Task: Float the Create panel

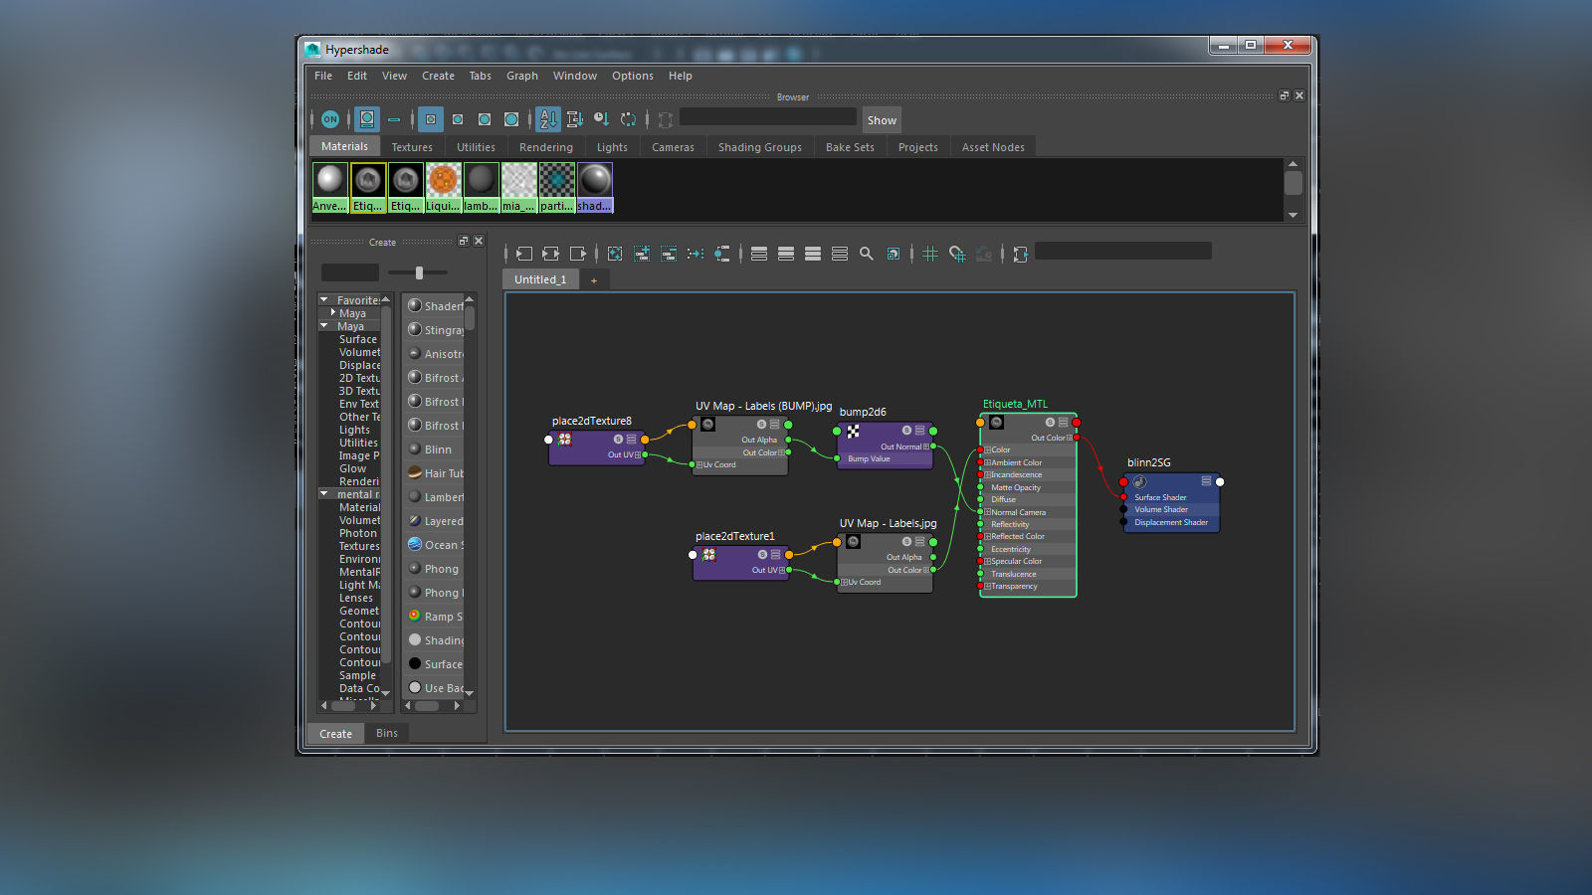Action: pos(464,241)
